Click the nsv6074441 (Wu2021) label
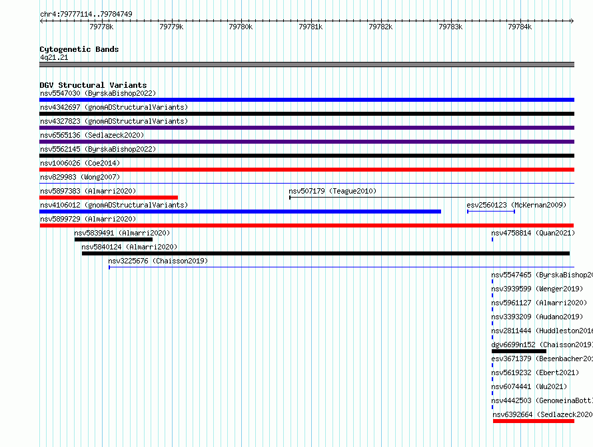Viewport: 593px width, 447px height. point(529,386)
